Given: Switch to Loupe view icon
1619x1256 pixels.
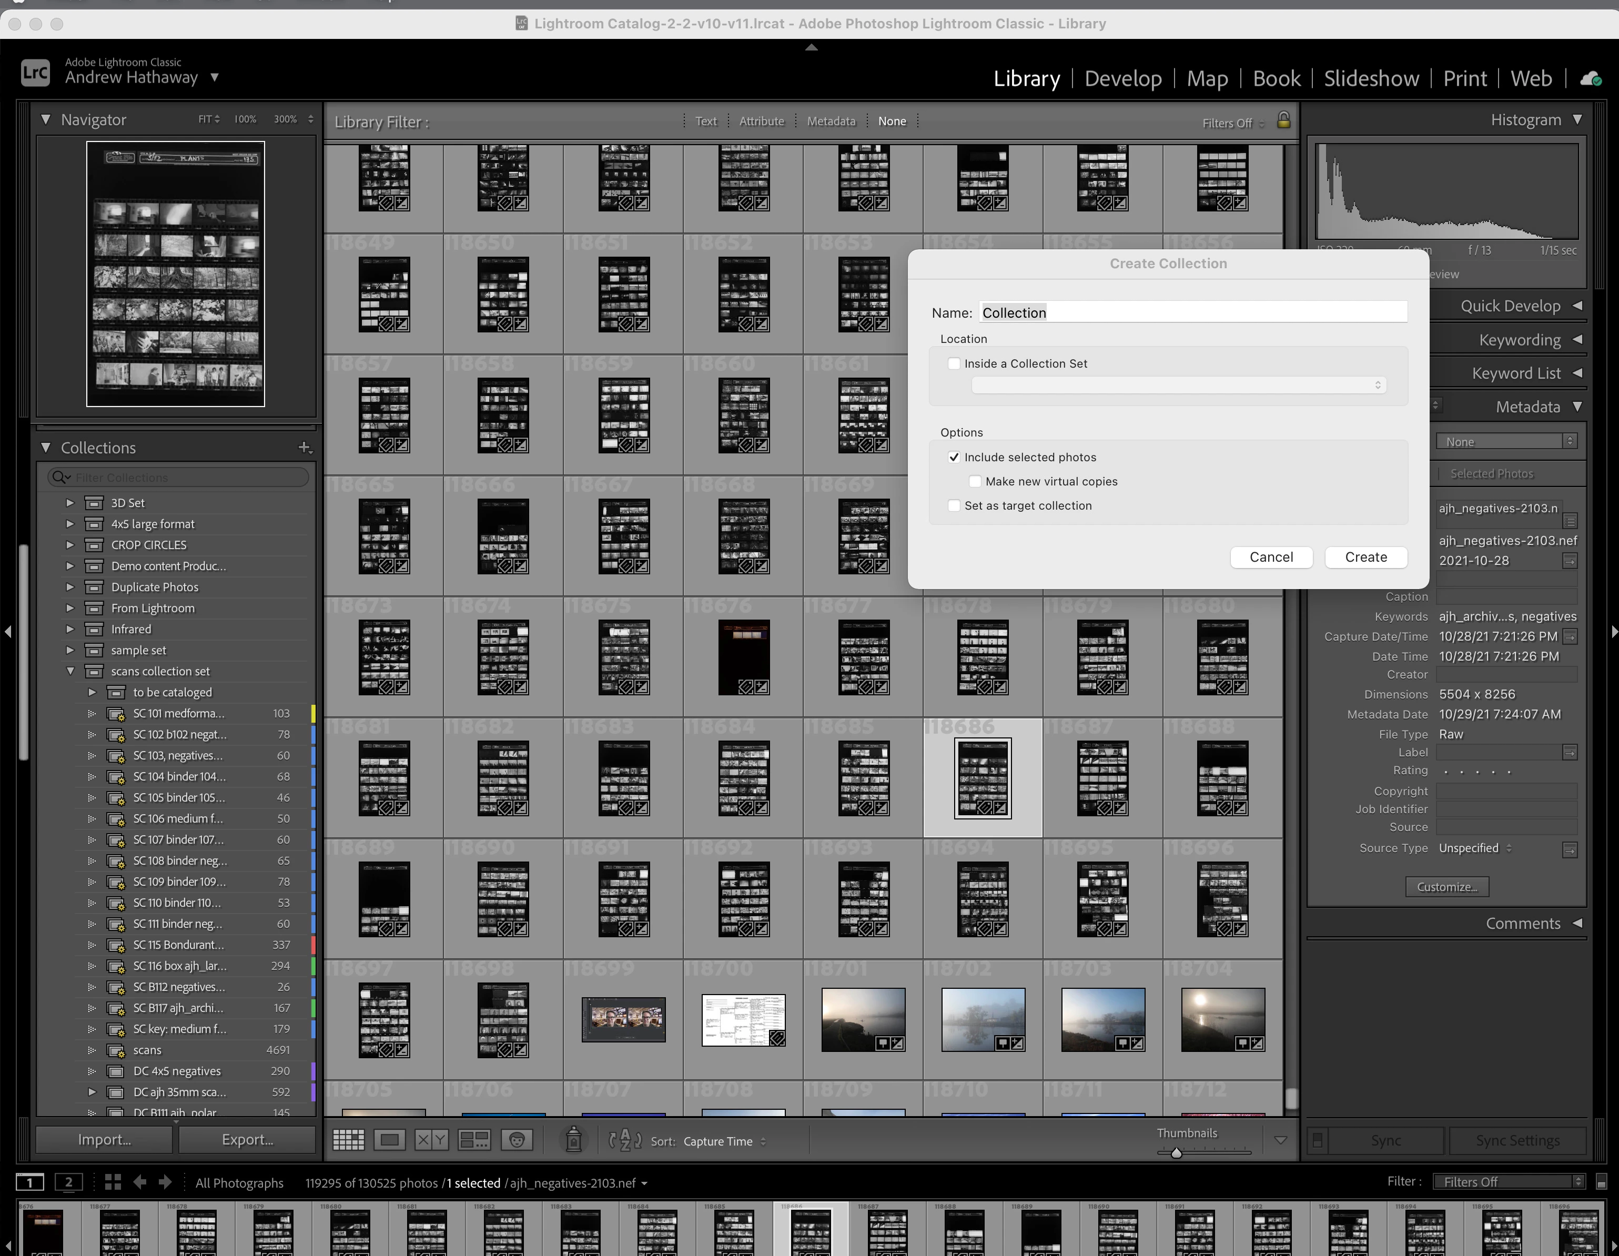Looking at the screenshot, I should tap(390, 1140).
